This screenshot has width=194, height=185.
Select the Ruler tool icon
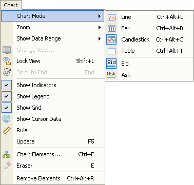coord(7,130)
